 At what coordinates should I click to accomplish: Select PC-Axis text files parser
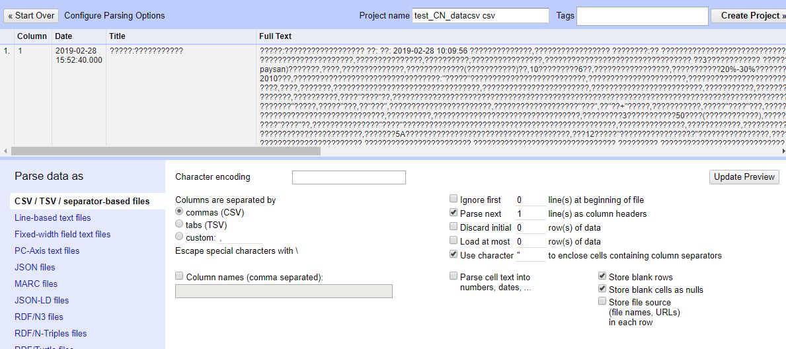(x=47, y=251)
